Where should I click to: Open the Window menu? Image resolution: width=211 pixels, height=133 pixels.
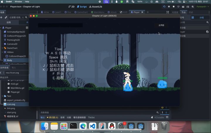(18, 2)
